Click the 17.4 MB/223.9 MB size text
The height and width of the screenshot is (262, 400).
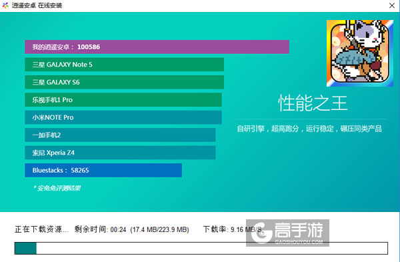coord(160,229)
